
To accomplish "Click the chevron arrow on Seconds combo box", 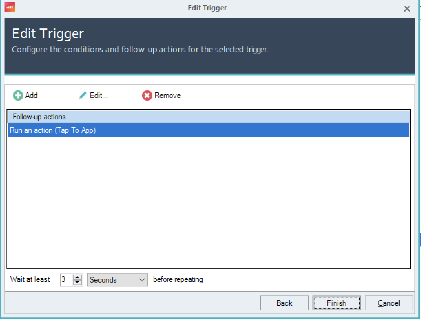I will click(142, 280).
